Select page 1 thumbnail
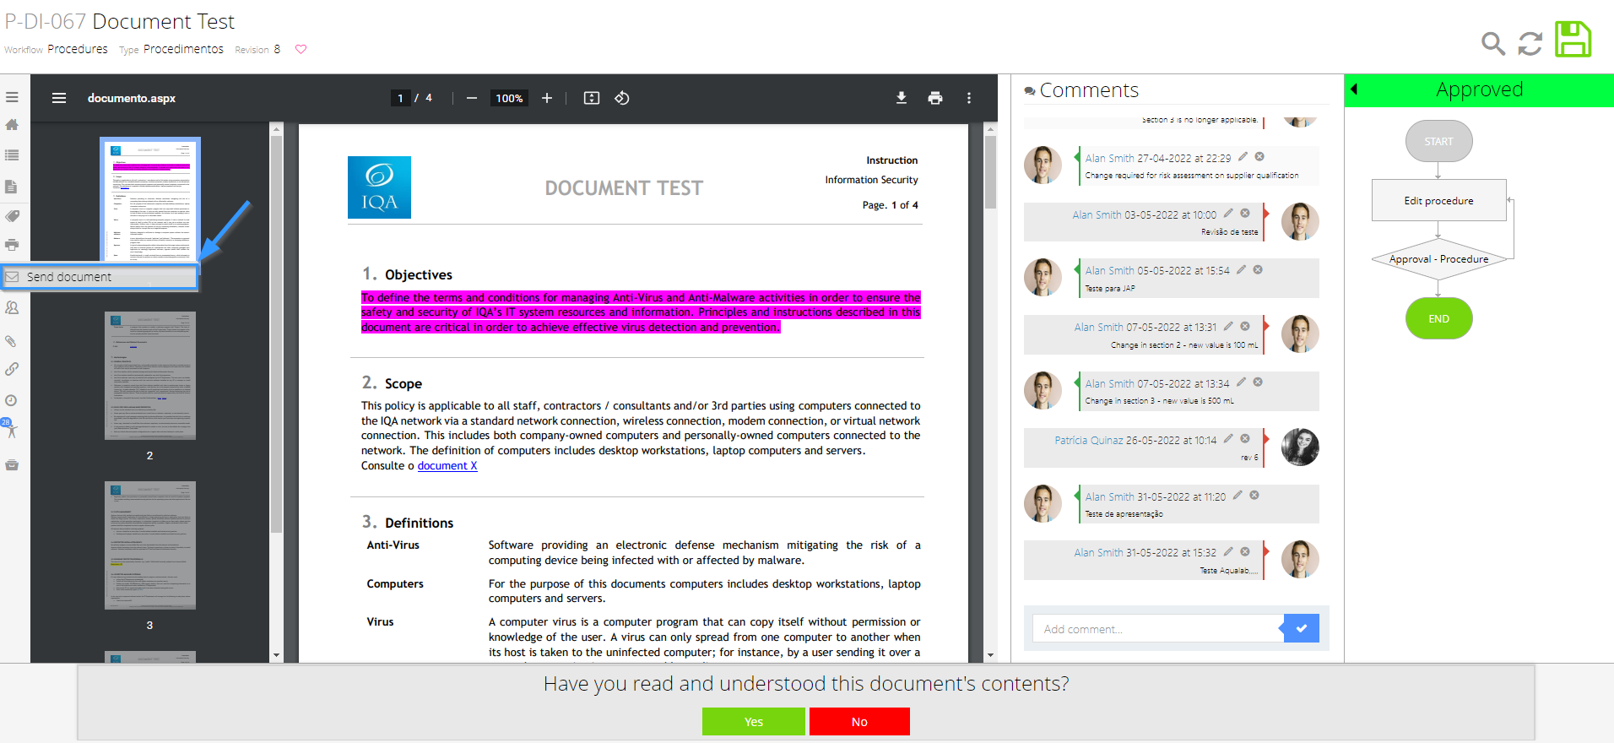This screenshot has width=1614, height=743. click(150, 200)
